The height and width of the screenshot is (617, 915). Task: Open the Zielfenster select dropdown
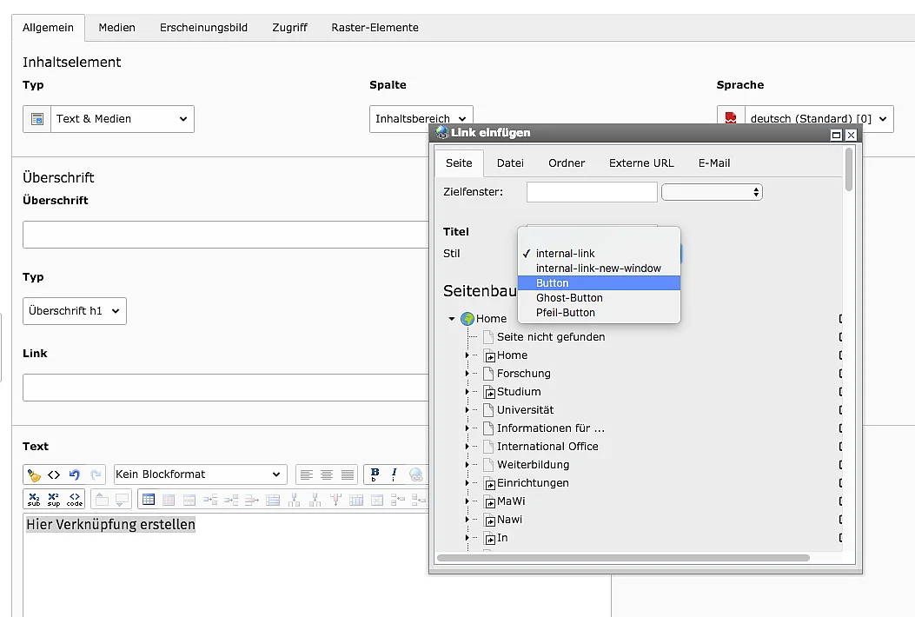[712, 192]
